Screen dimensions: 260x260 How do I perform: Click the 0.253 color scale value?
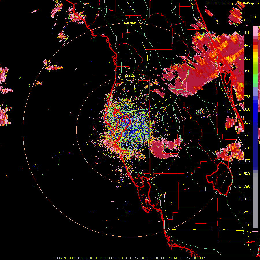pyautogui.click(x=245, y=212)
